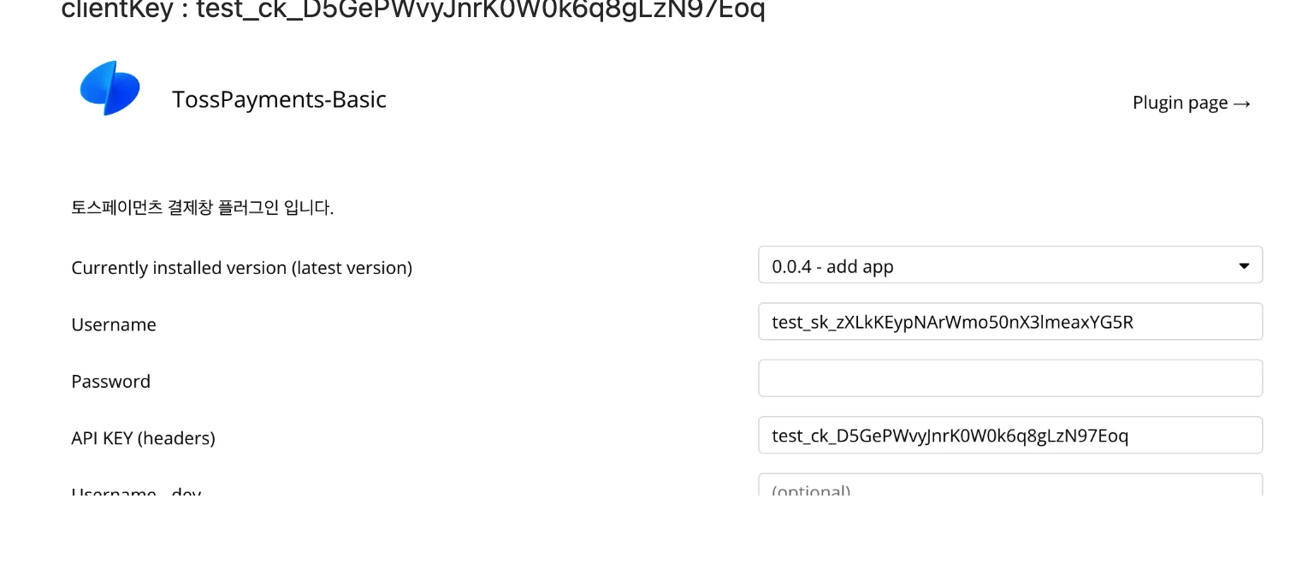Click the optional Username - dev field
This screenshot has height=570, width=1314.
point(1009,488)
